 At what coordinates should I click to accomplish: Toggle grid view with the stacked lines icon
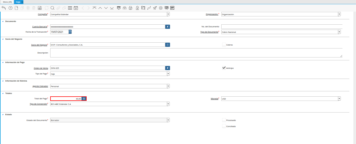click(x=70, y=8)
